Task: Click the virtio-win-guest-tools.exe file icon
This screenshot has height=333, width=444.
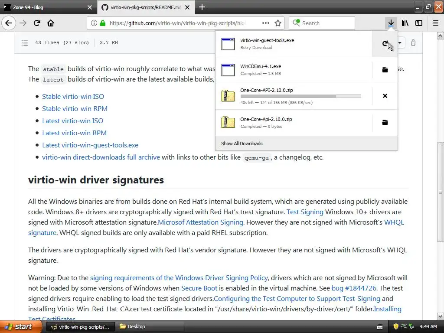Action: click(x=228, y=44)
